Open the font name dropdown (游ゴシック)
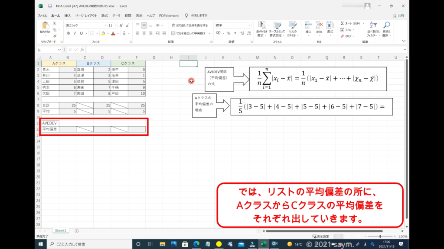This screenshot has height=249, width=444. pos(85,26)
